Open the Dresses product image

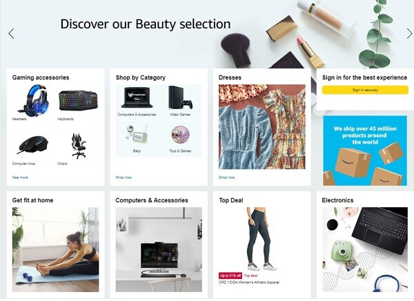262,127
